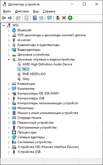
Task: Open the Действие menu
Action: click(x=22, y=11)
